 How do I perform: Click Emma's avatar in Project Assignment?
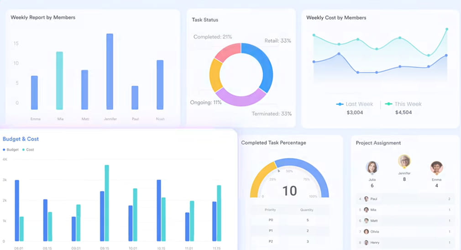pyautogui.click(x=436, y=167)
